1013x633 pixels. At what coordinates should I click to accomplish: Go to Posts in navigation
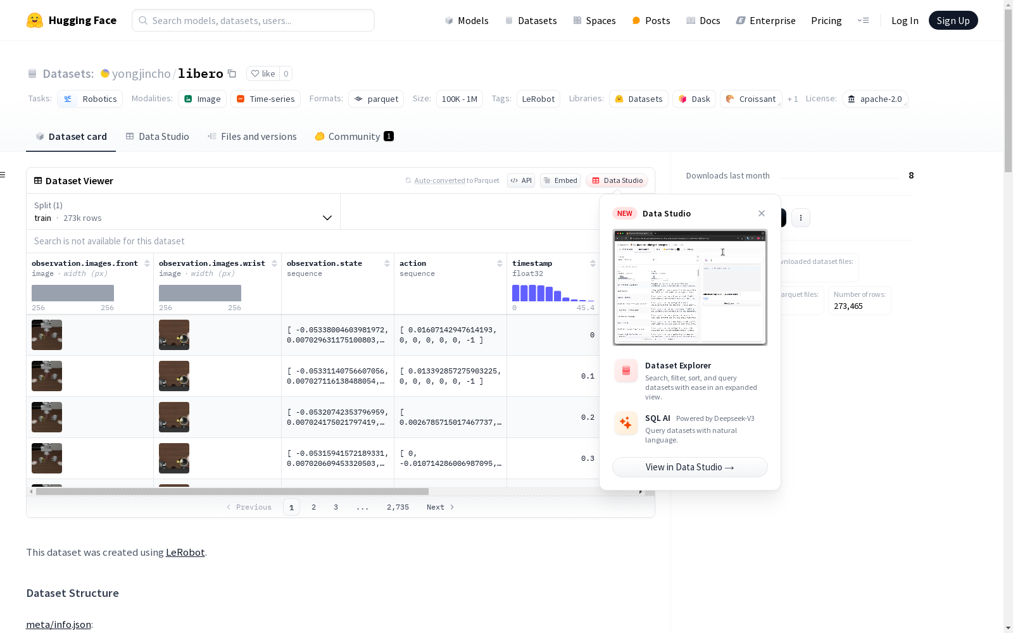click(651, 20)
